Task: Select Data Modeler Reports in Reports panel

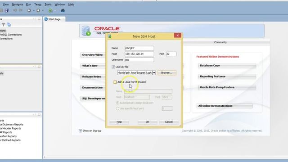Action: pos(10,128)
